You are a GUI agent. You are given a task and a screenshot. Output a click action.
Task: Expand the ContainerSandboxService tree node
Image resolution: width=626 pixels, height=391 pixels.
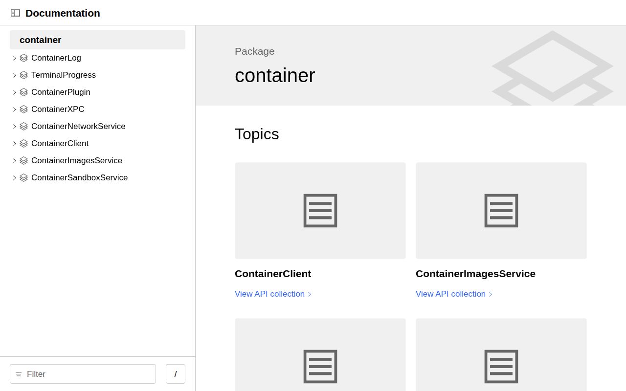tap(14, 178)
